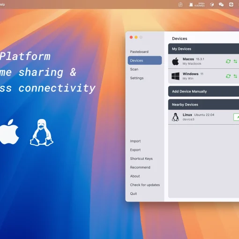Click transfer arrows icon for Windows device

(x=235, y=76)
